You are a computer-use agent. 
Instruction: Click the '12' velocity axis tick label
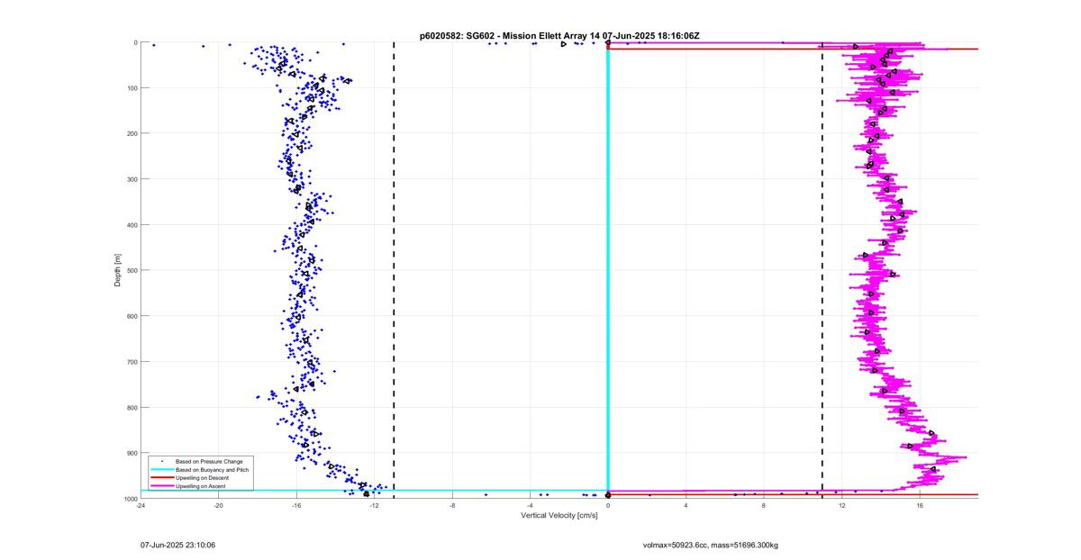click(x=842, y=506)
